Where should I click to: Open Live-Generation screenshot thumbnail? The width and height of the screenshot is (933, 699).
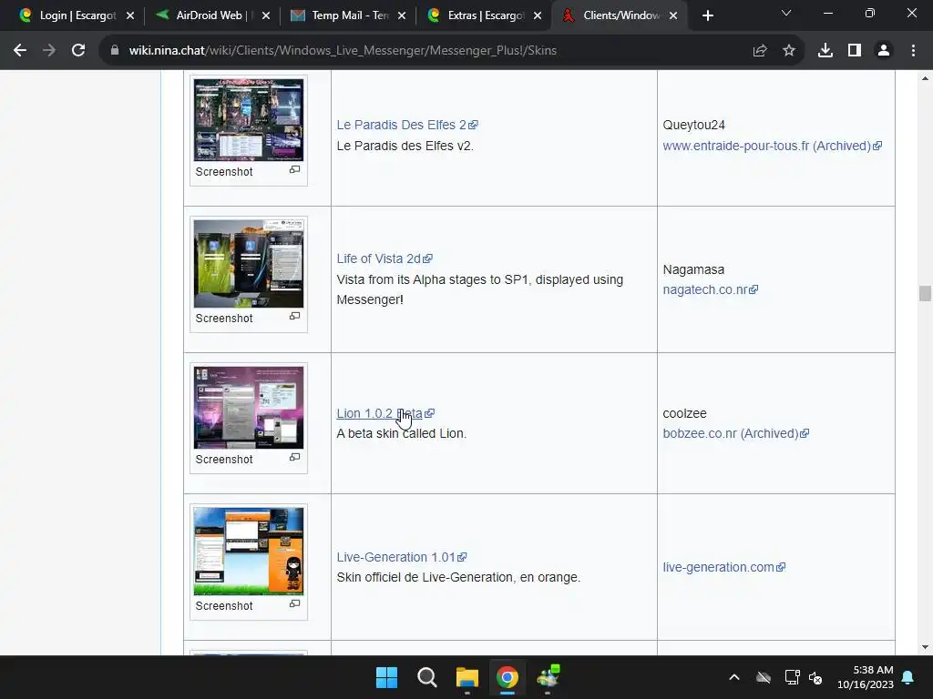pyautogui.click(x=249, y=552)
